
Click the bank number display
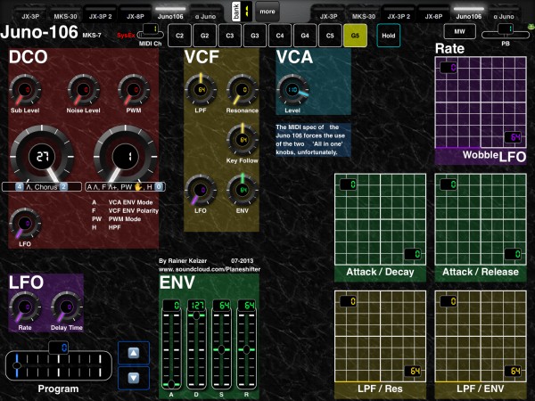(x=246, y=12)
